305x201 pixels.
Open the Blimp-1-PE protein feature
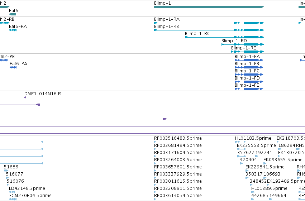(x=249, y=89)
